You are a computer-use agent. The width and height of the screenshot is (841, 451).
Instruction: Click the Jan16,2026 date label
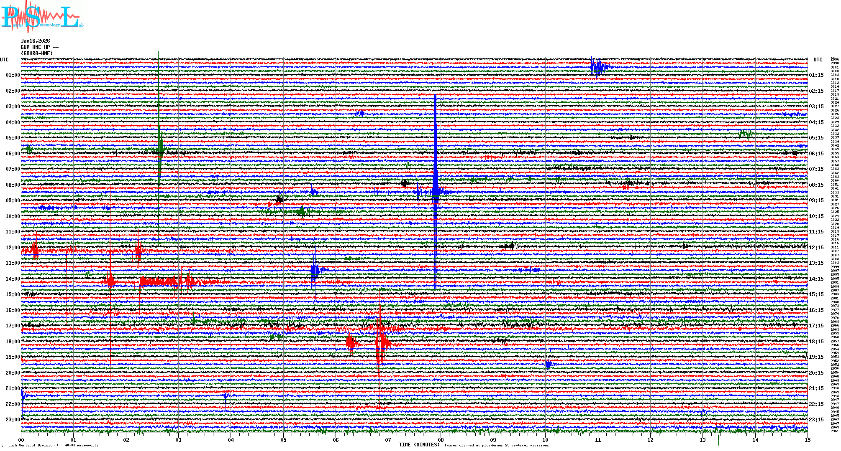coord(35,41)
